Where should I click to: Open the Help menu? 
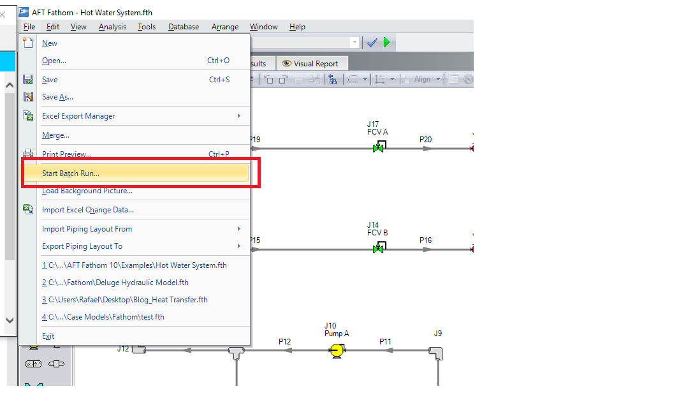pos(297,27)
